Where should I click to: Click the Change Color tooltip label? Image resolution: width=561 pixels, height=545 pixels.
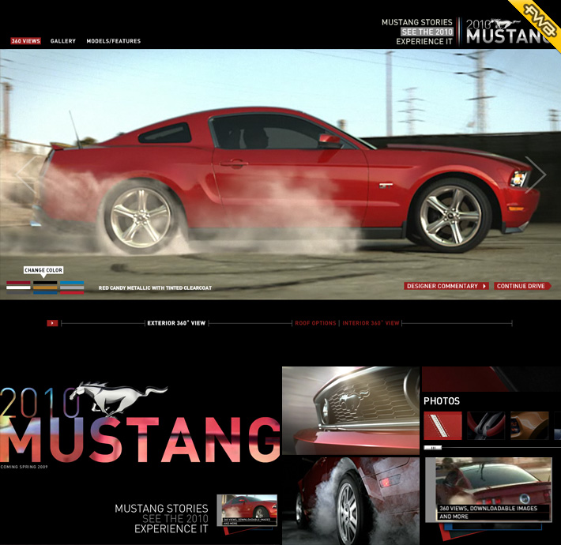click(x=43, y=270)
